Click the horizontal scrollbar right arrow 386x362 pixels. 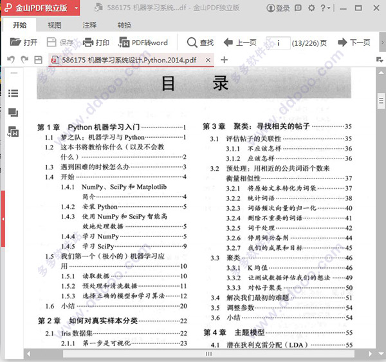click(371, 354)
